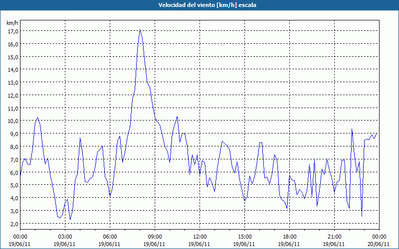Viewport: 399px width, 249px height.
Task: Click the 14,0 Y-axis label
Action: pos(12,70)
